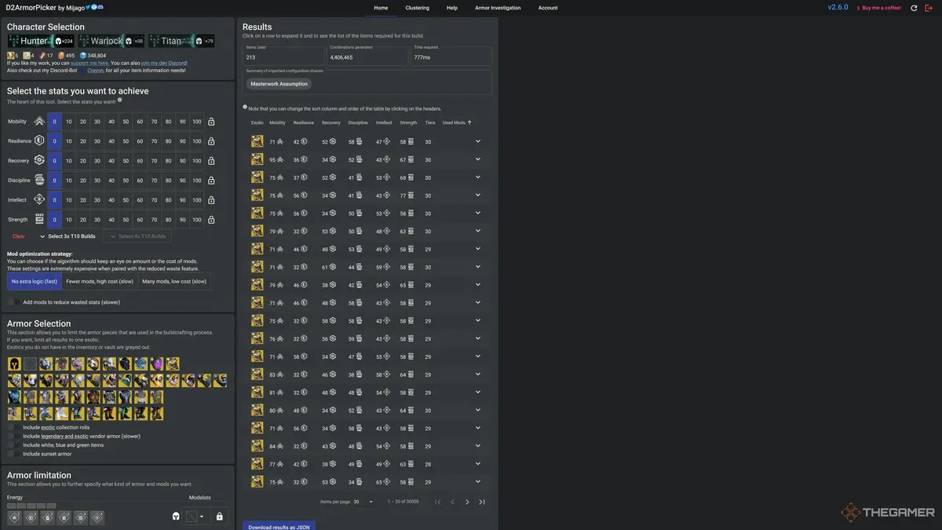Expand the result row with 84 Mobility
This screenshot has height=530, width=942.
coord(478,446)
